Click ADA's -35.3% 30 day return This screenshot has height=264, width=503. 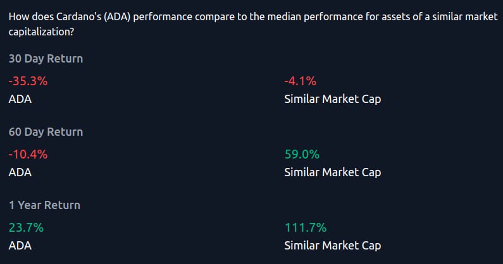(28, 81)
